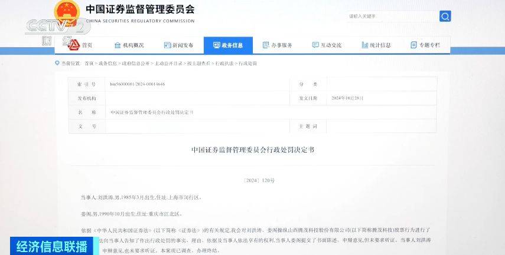The height and width of the screenshot is (255, 505).
Task: Click the line starting 娄阁,男,1990年10月
Action: [x=131, y=214]
